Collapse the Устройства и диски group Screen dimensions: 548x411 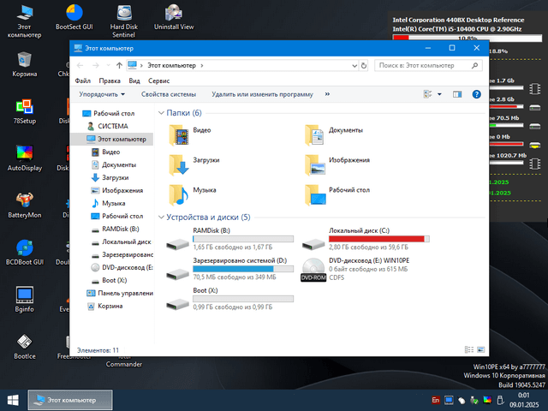[161, 217]
